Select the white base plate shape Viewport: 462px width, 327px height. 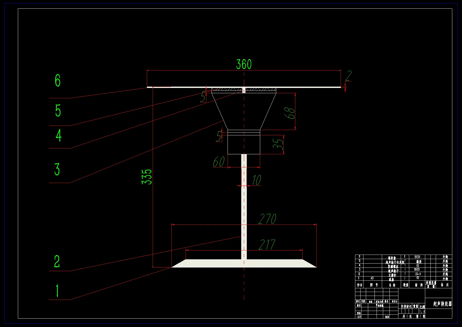click(x=244, y=263)
